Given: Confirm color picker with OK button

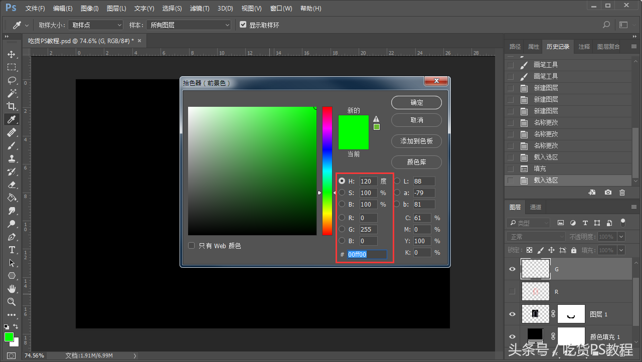Looking at the screenshot, I should point(416,102).
